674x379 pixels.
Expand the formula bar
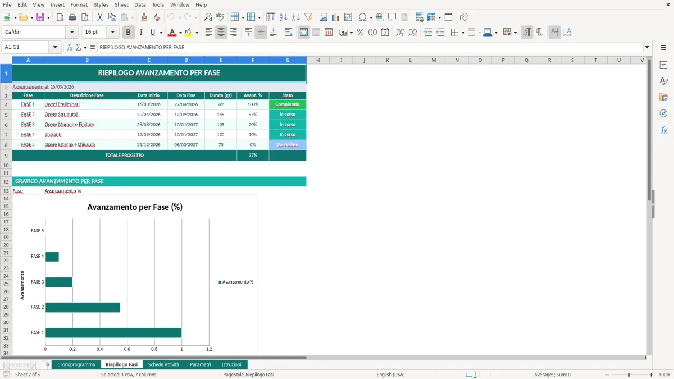(647, 47)
